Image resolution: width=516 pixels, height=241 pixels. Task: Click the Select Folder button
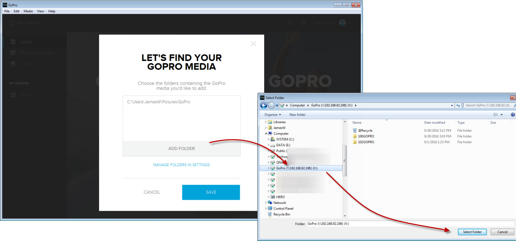tap(472, 232)
